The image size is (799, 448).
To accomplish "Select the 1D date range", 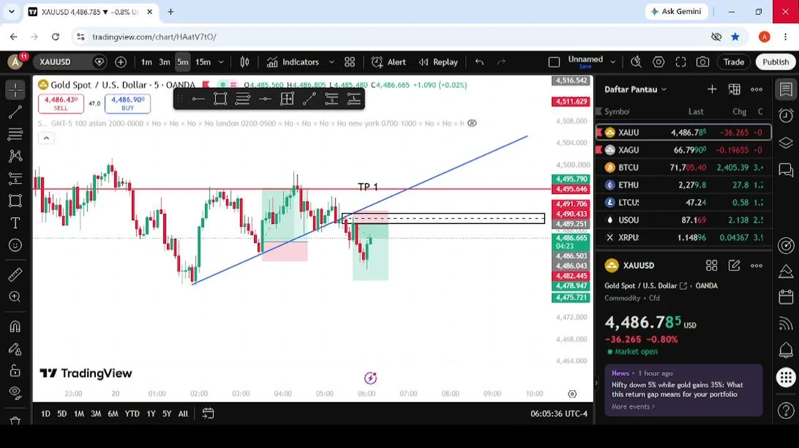I will point(45,413).
